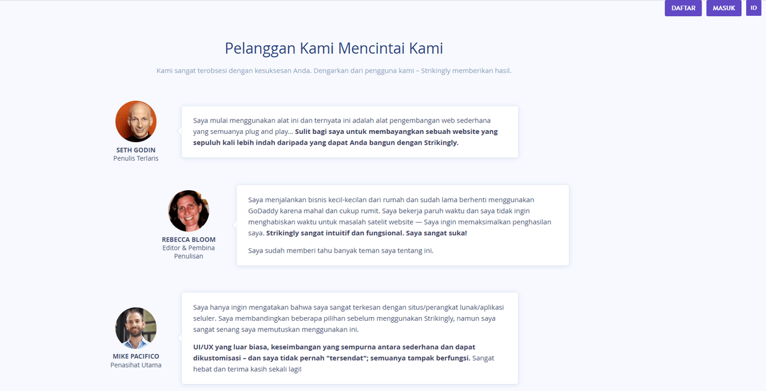Image resolution: width=766 pixels, height=391 pixels.
Task: Click Mike Pacifico's profile photo
Action: [x=136, y=327]
